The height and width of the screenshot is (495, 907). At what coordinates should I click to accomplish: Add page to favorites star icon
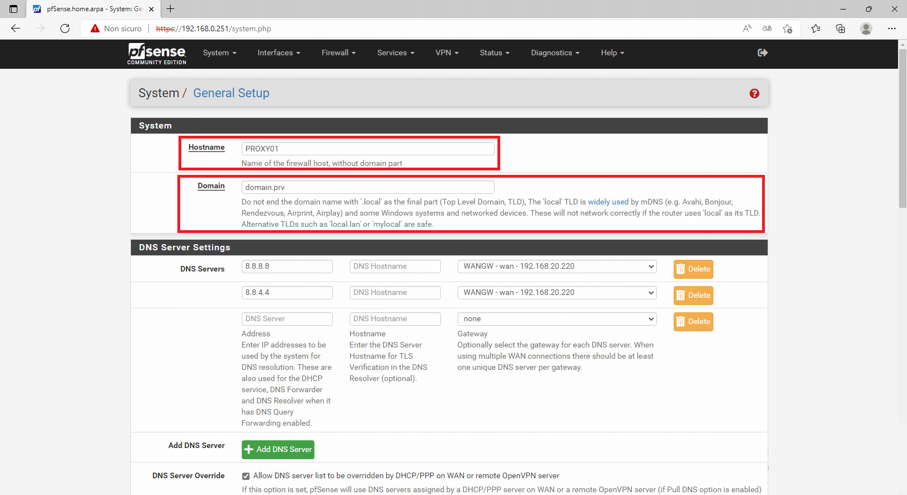coord(787,28)
